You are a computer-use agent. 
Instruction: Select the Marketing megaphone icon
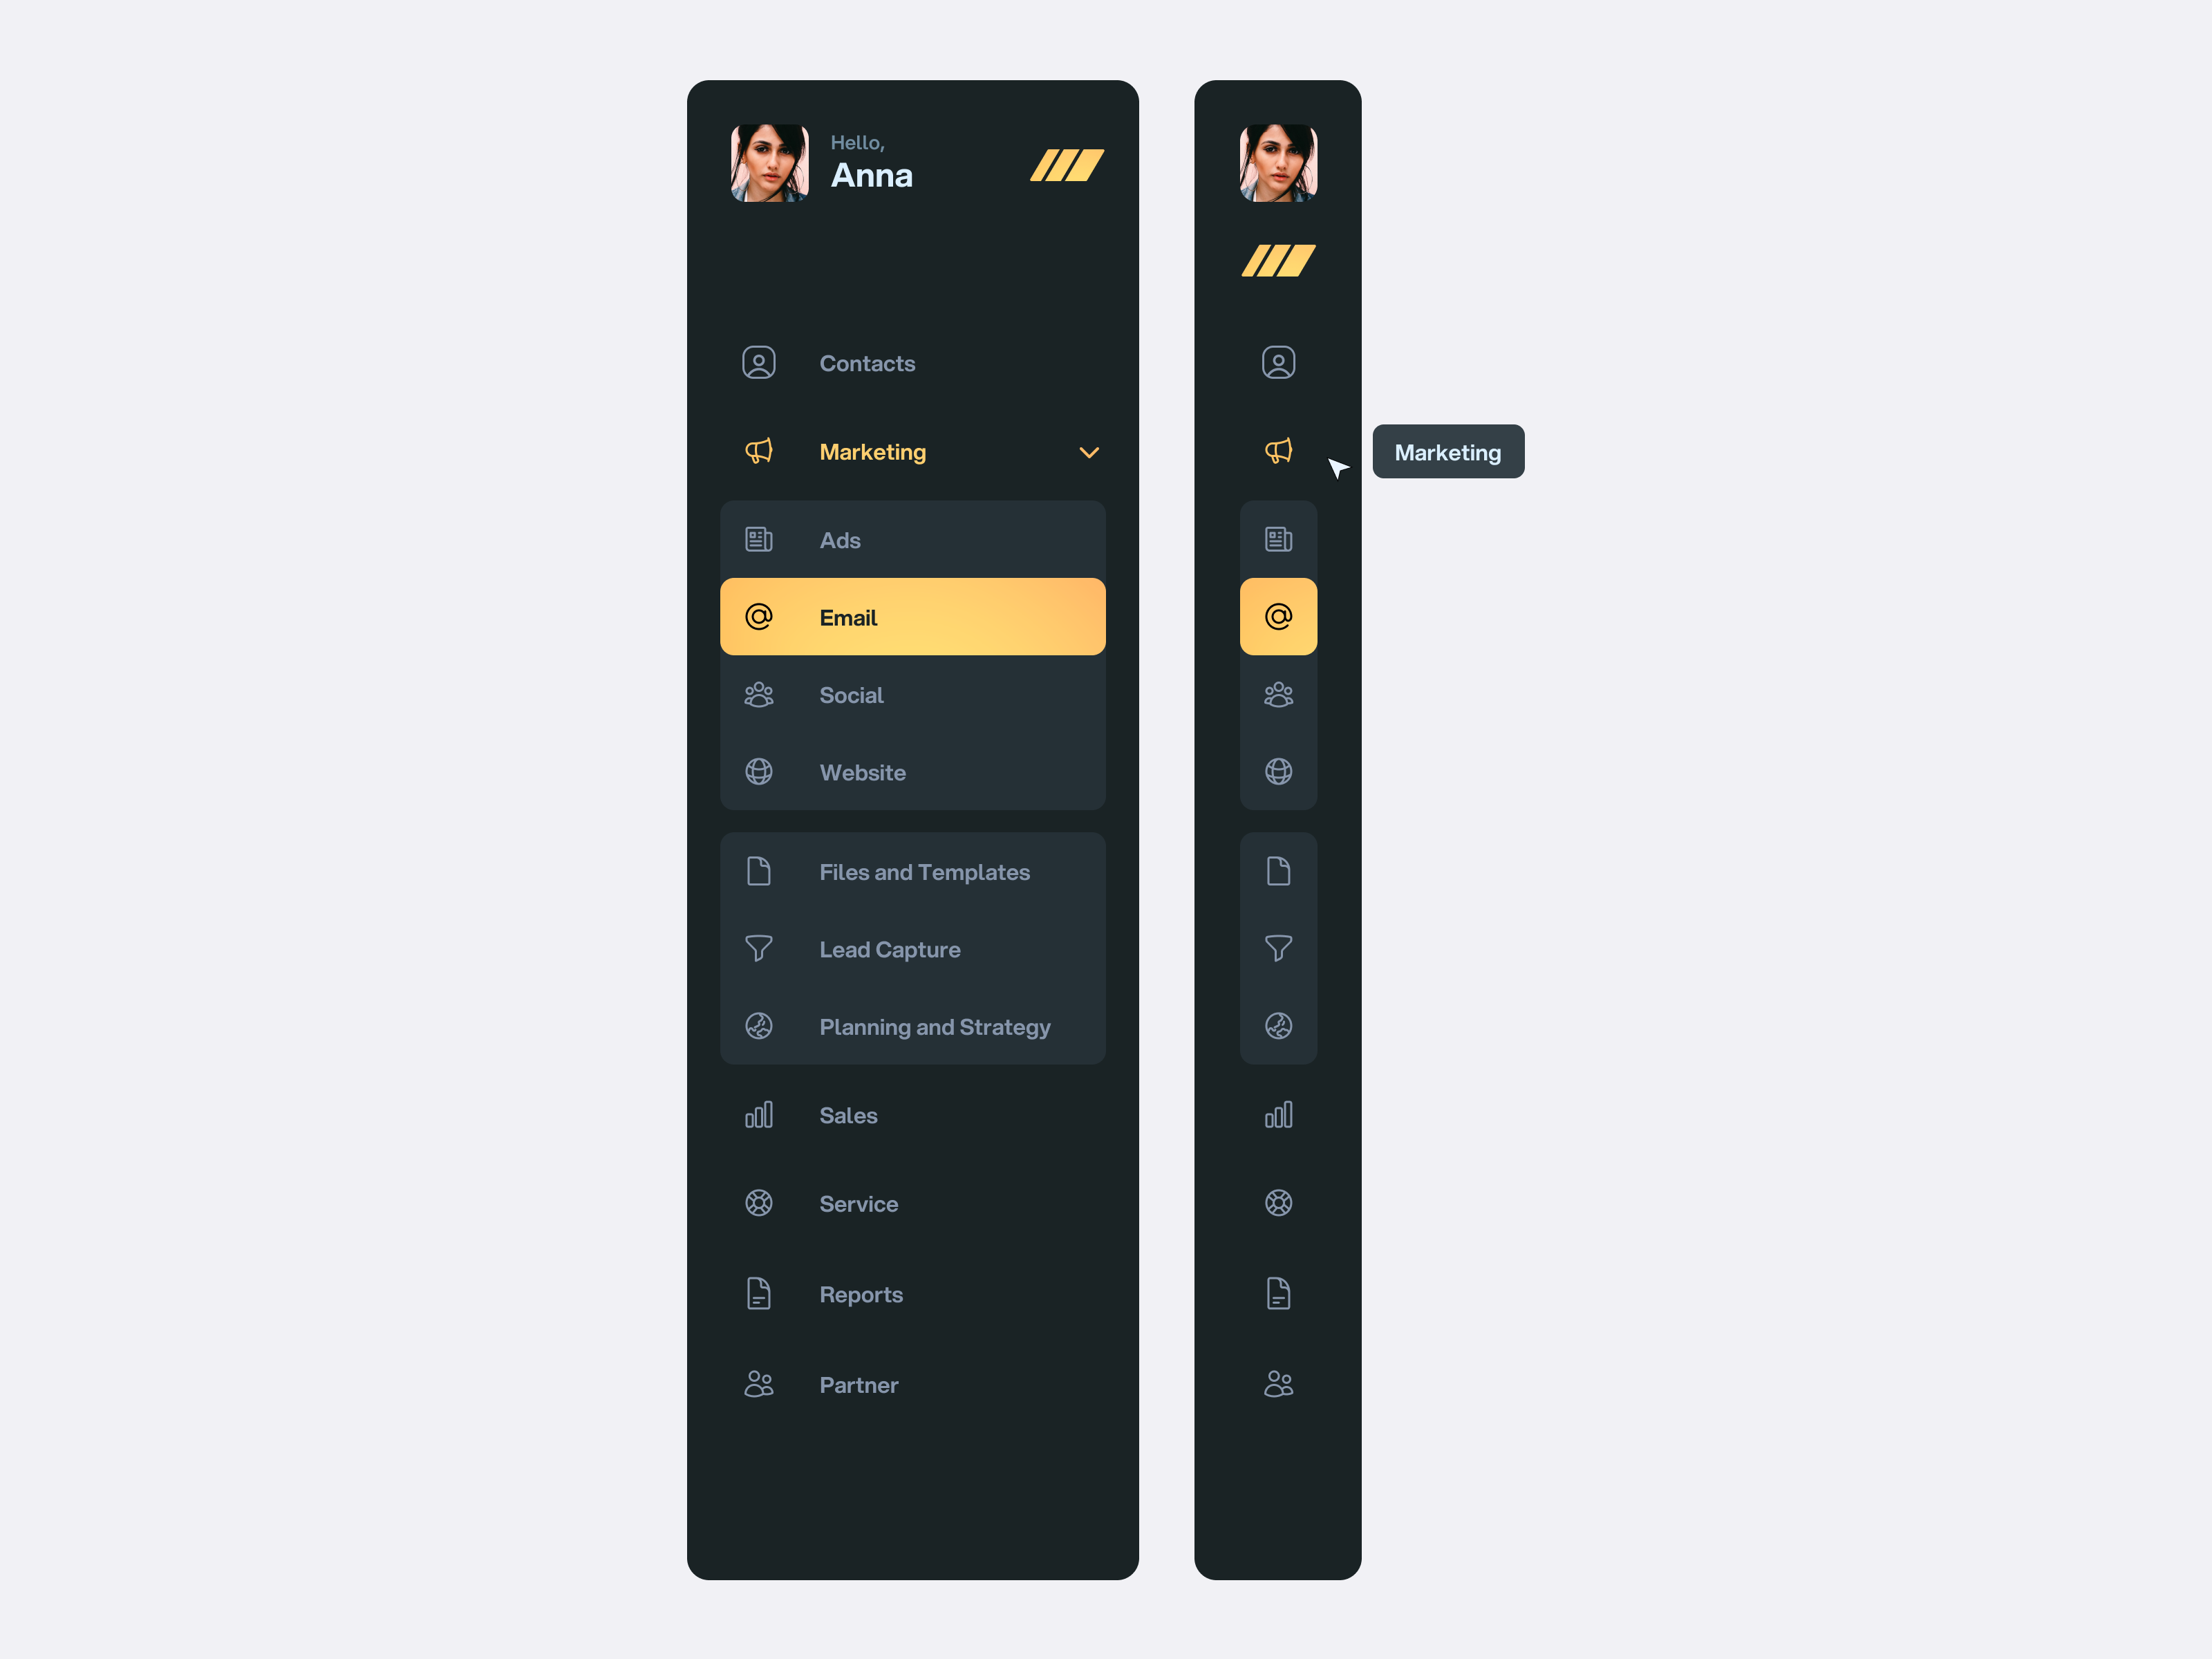[761, 451]
